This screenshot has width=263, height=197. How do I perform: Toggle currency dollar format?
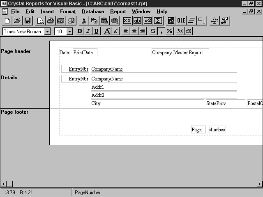(x=153, y=31)
